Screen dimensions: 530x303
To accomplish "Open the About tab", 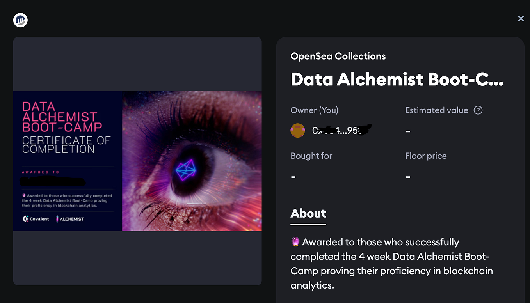I will click(x=308, y=213).
